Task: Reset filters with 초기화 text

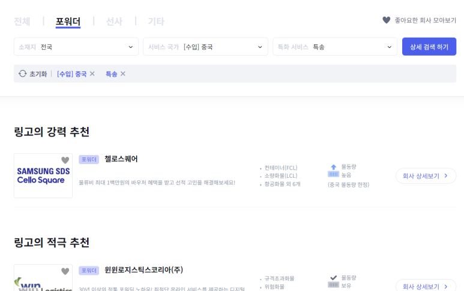Action: point(38,74)
